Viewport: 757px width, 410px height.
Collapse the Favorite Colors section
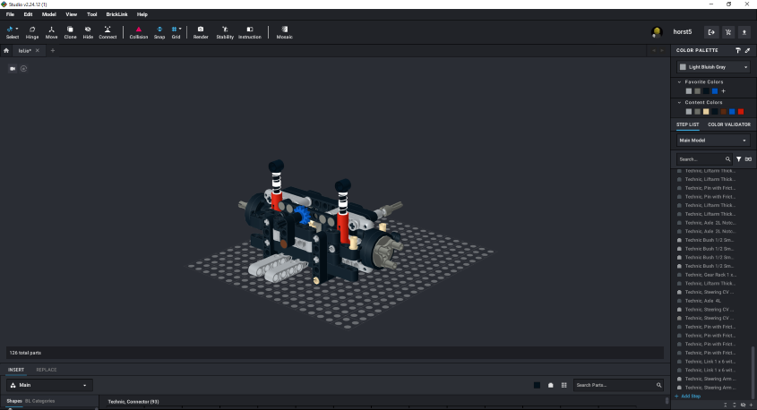coord(679,81)
